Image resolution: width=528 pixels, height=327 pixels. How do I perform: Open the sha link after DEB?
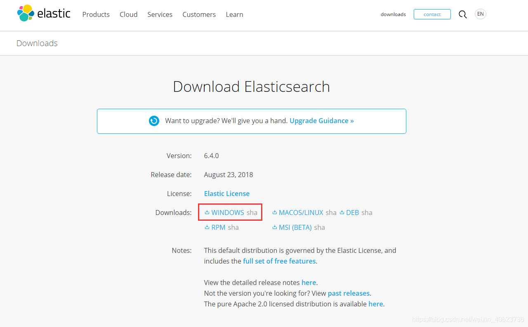[x=367, y=213]
